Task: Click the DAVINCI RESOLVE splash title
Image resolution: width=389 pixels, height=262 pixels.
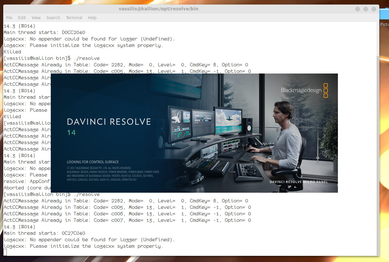Action: coord(109,122)
